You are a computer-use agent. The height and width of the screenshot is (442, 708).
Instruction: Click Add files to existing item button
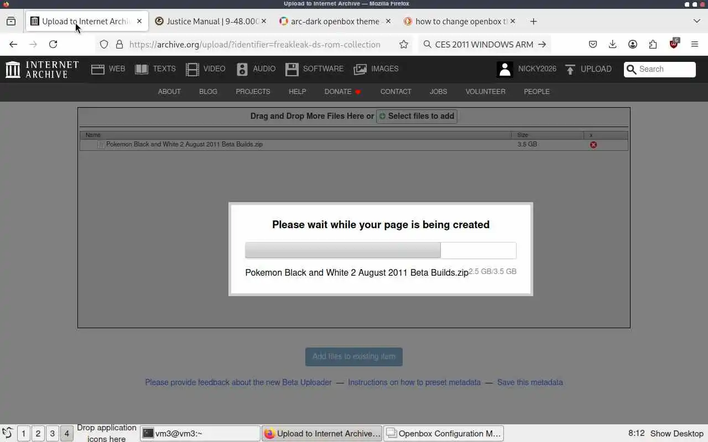(354, 356)
